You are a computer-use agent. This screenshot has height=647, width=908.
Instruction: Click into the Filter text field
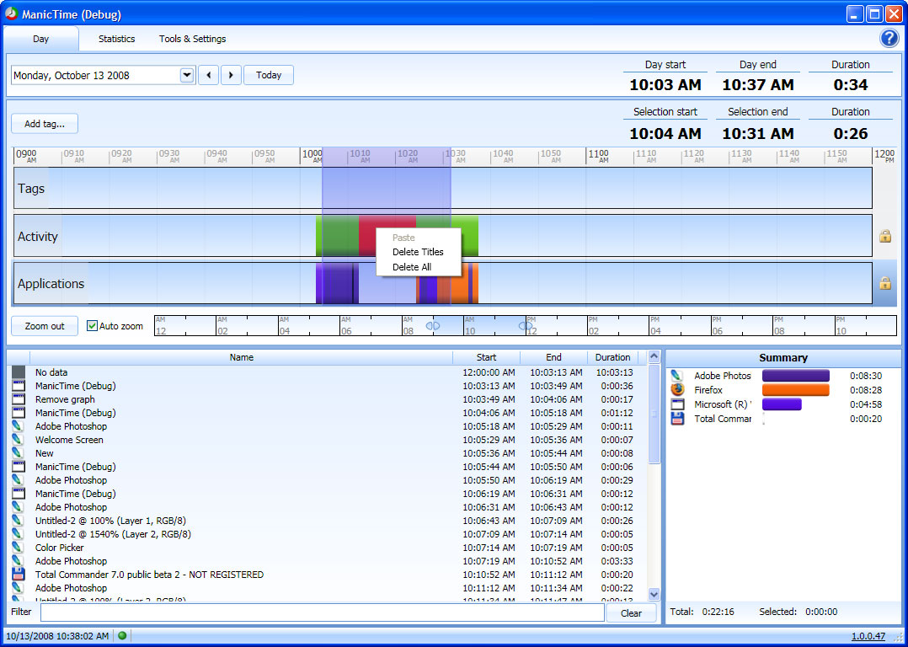pyautogui.click(x=322, y=612)
